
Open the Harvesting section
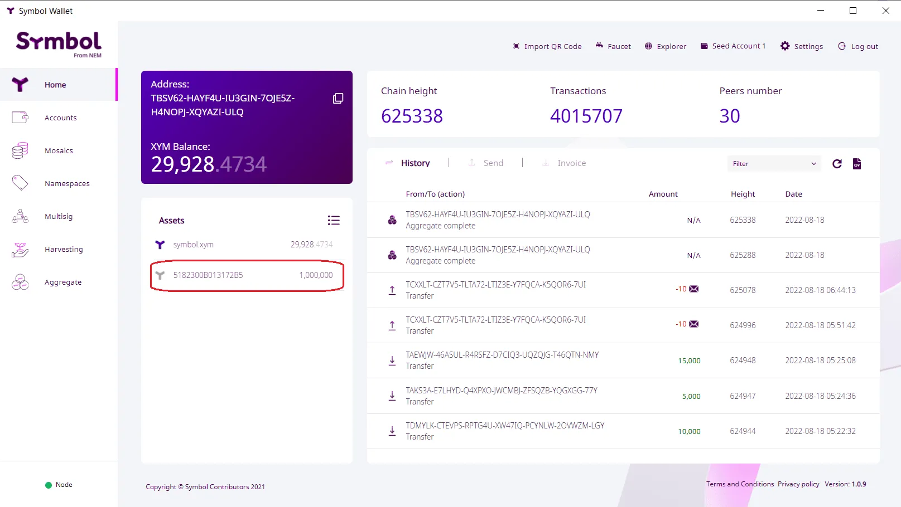click(x=63, y=250)
